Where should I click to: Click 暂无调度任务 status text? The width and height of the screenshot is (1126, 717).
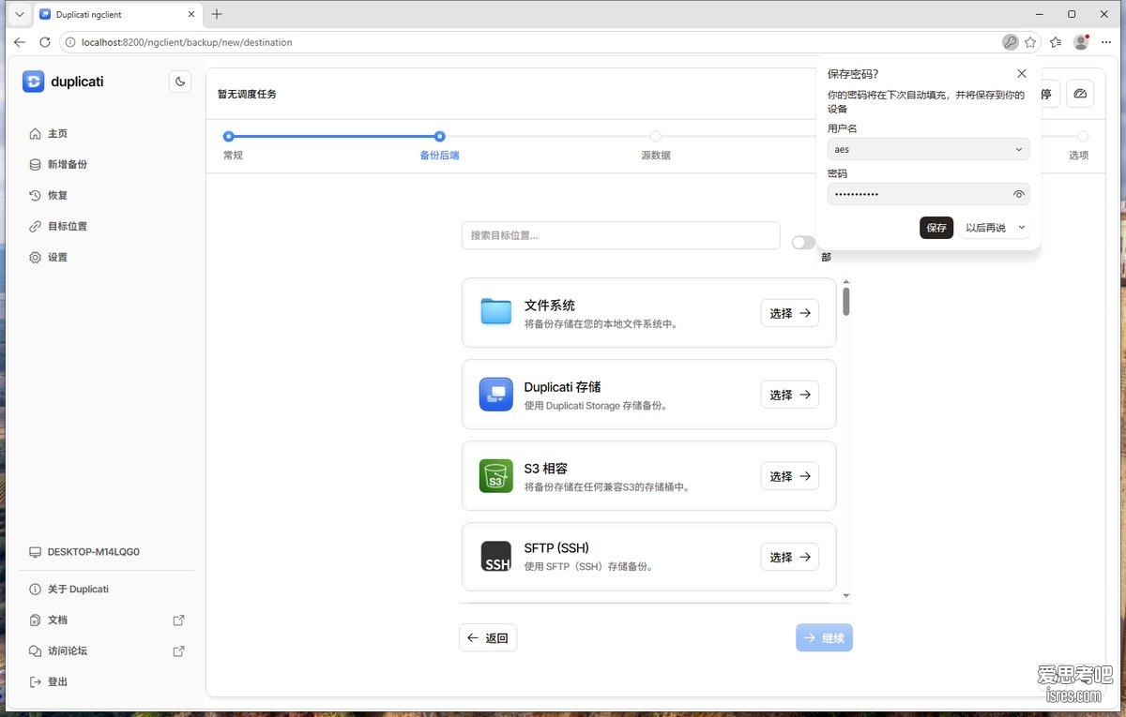point(247,94)
